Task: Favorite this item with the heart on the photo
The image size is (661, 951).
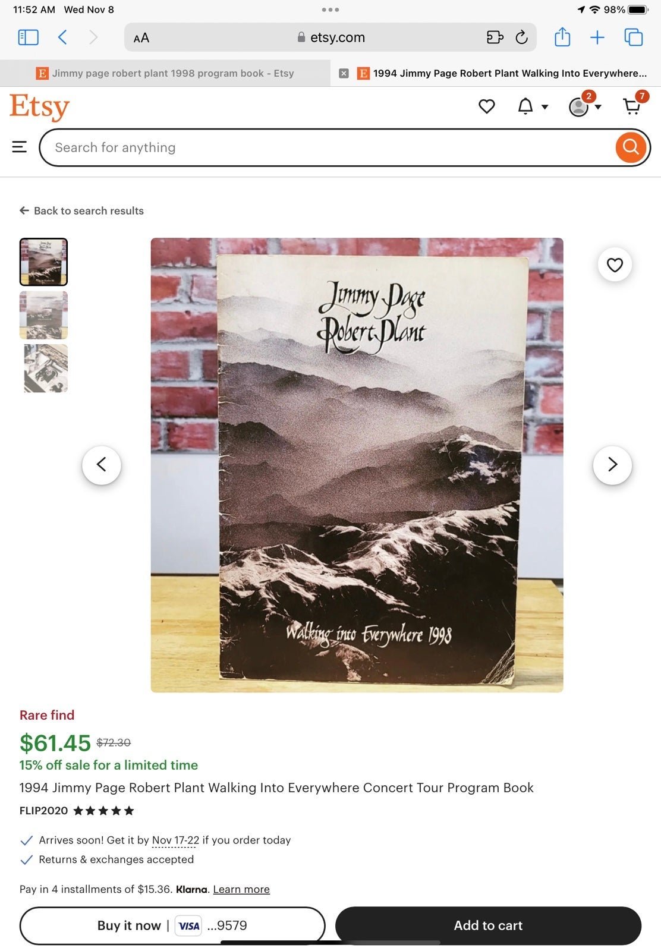Action: (615, 264)
